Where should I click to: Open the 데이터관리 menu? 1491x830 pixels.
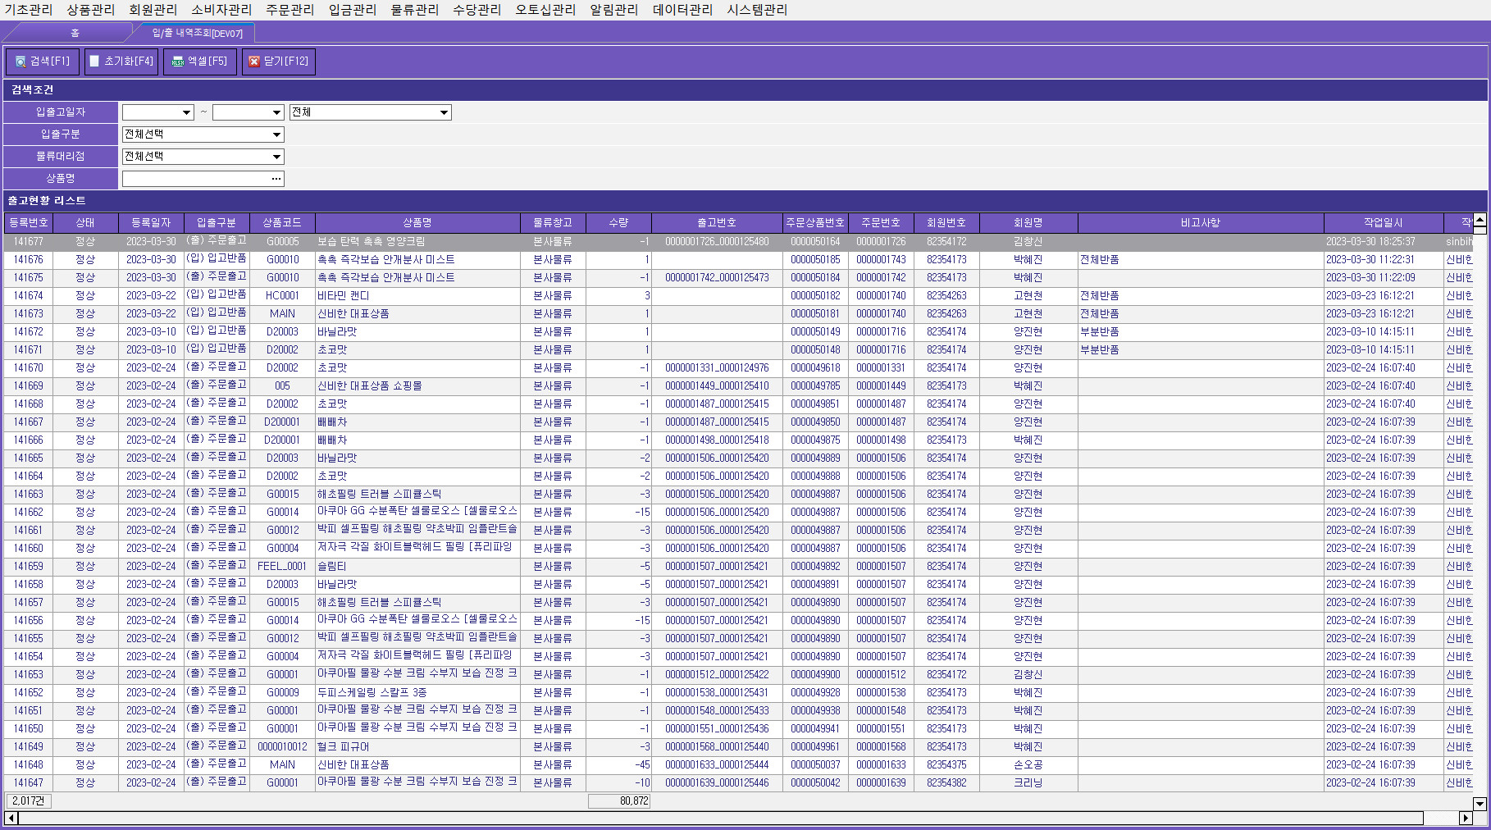point(682,10)
